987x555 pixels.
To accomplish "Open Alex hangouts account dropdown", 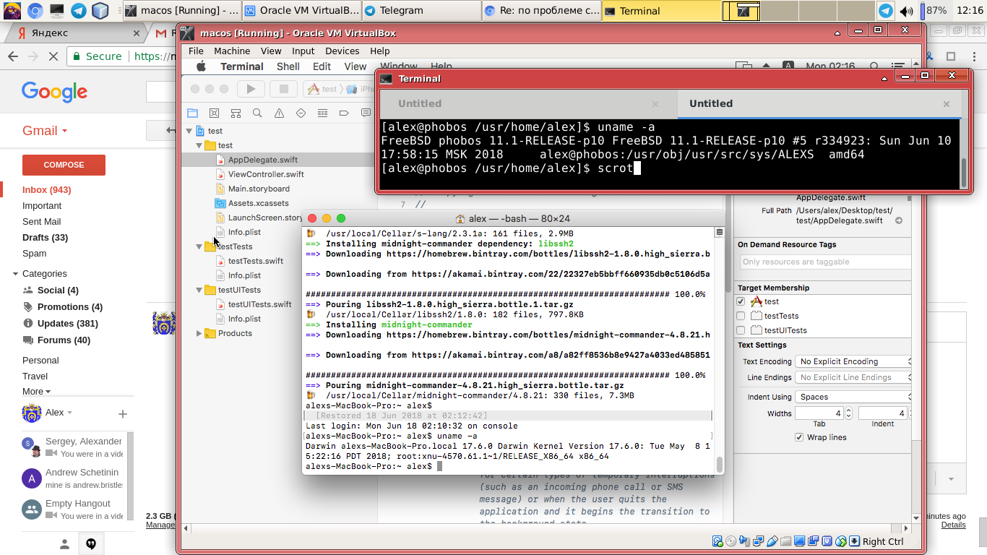I will pyautogui.click(x=69, y=413).
